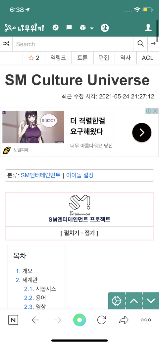Click the magnifying glass search button
The image size is (159, 345).
click(140, 44)
